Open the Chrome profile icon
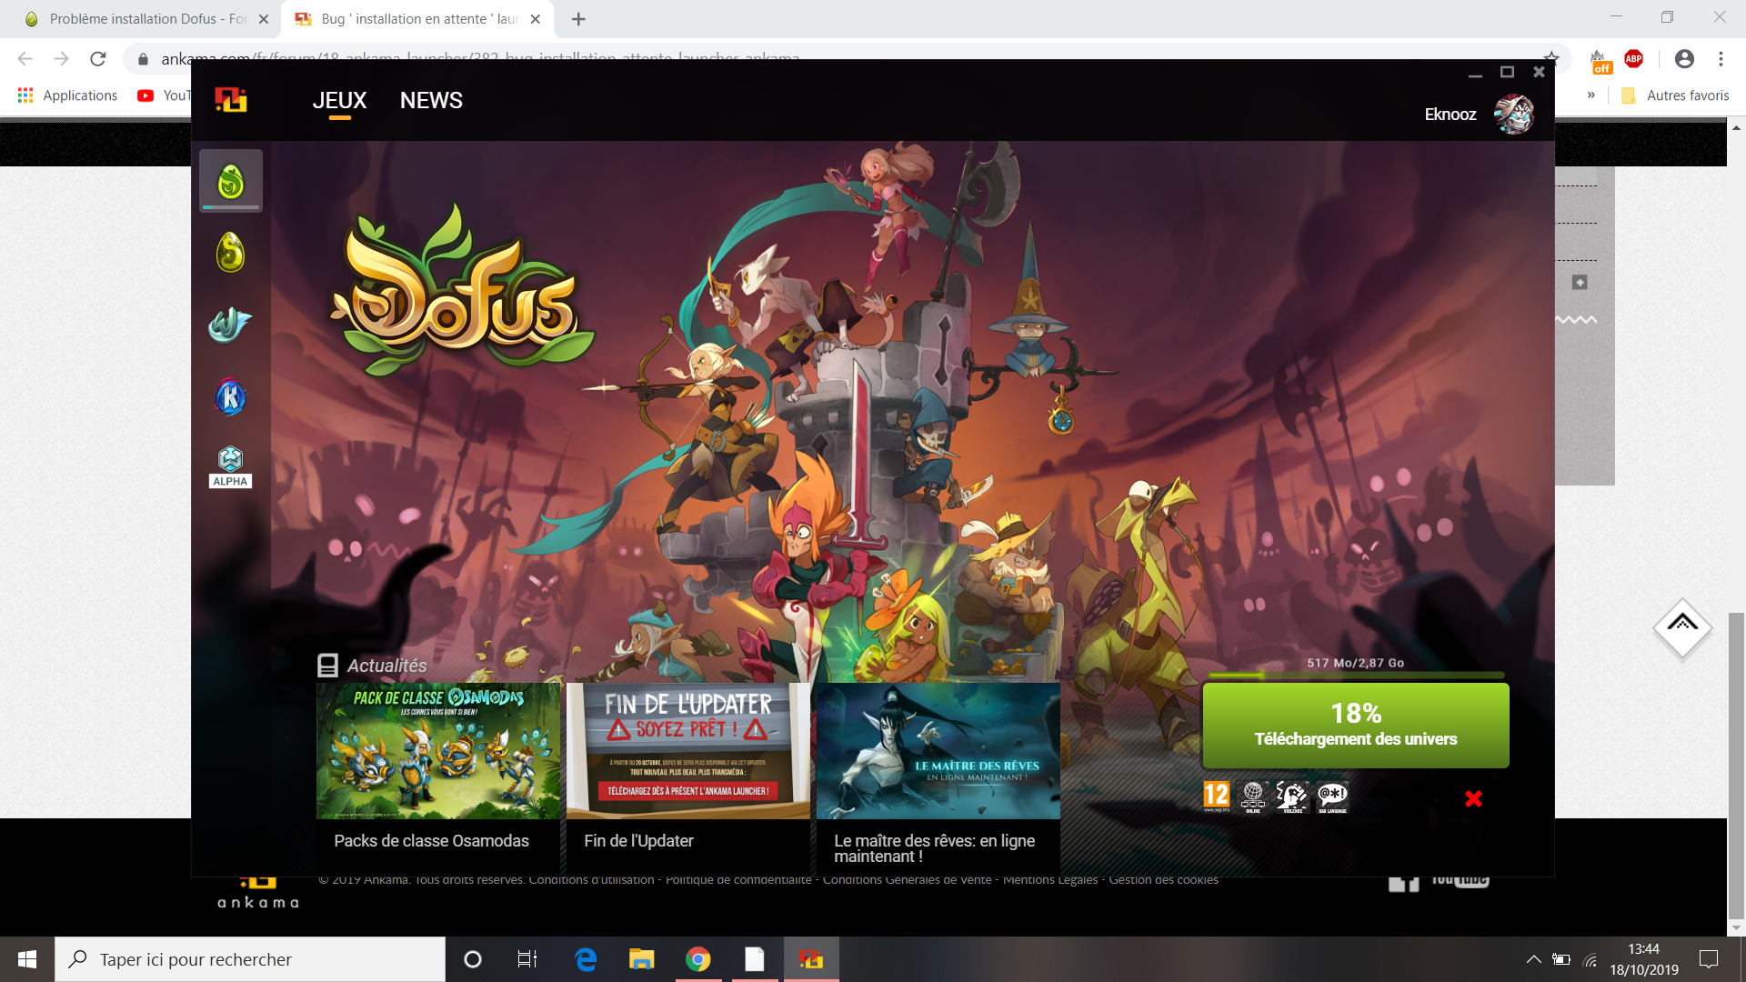This screenshot has height=982, width=1746. tap(1684, 59)
